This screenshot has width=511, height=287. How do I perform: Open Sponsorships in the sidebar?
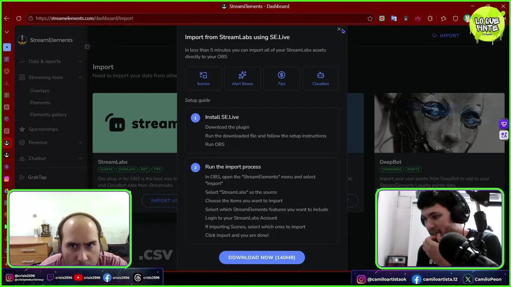point(43,129)
